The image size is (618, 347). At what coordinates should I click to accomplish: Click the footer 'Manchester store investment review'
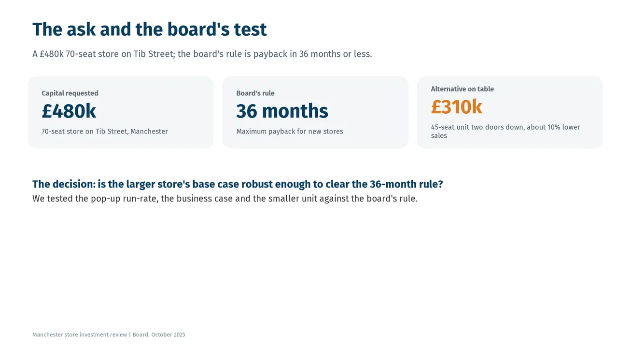click(80, 335)
